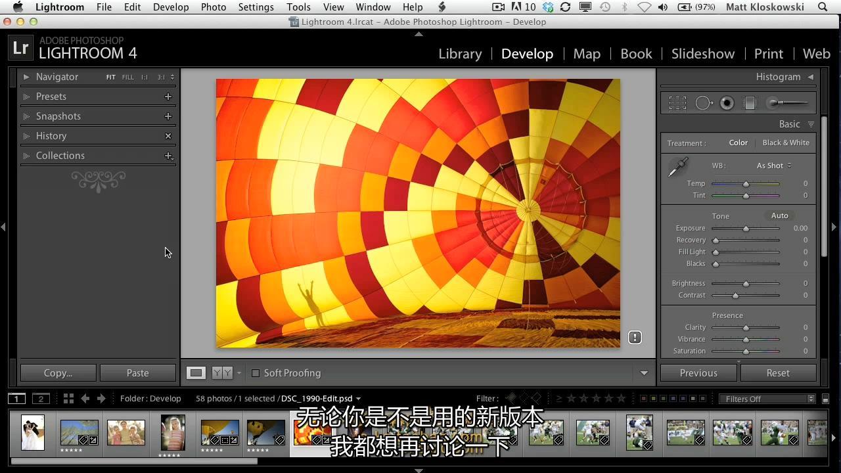This screenshot has height=473, width=841.
Task: Click the Paste button
Action: pyautogui.click(x=138, y=372)
